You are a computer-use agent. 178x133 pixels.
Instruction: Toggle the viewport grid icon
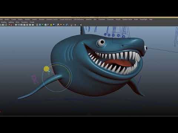(16, 25)
